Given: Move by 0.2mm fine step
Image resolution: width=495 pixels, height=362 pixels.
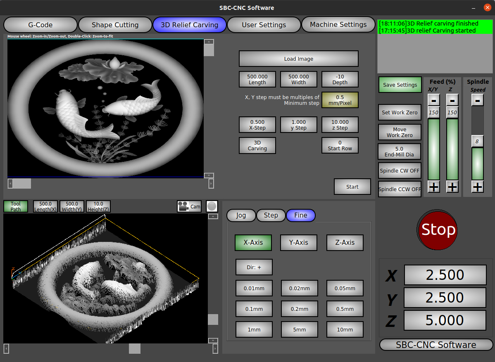Looking at the screenshot, I should (300, 309).
